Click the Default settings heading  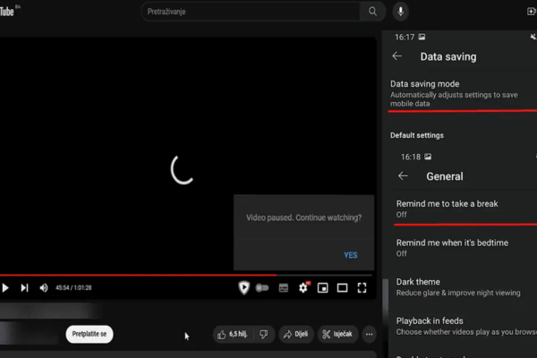coord(417,135)
